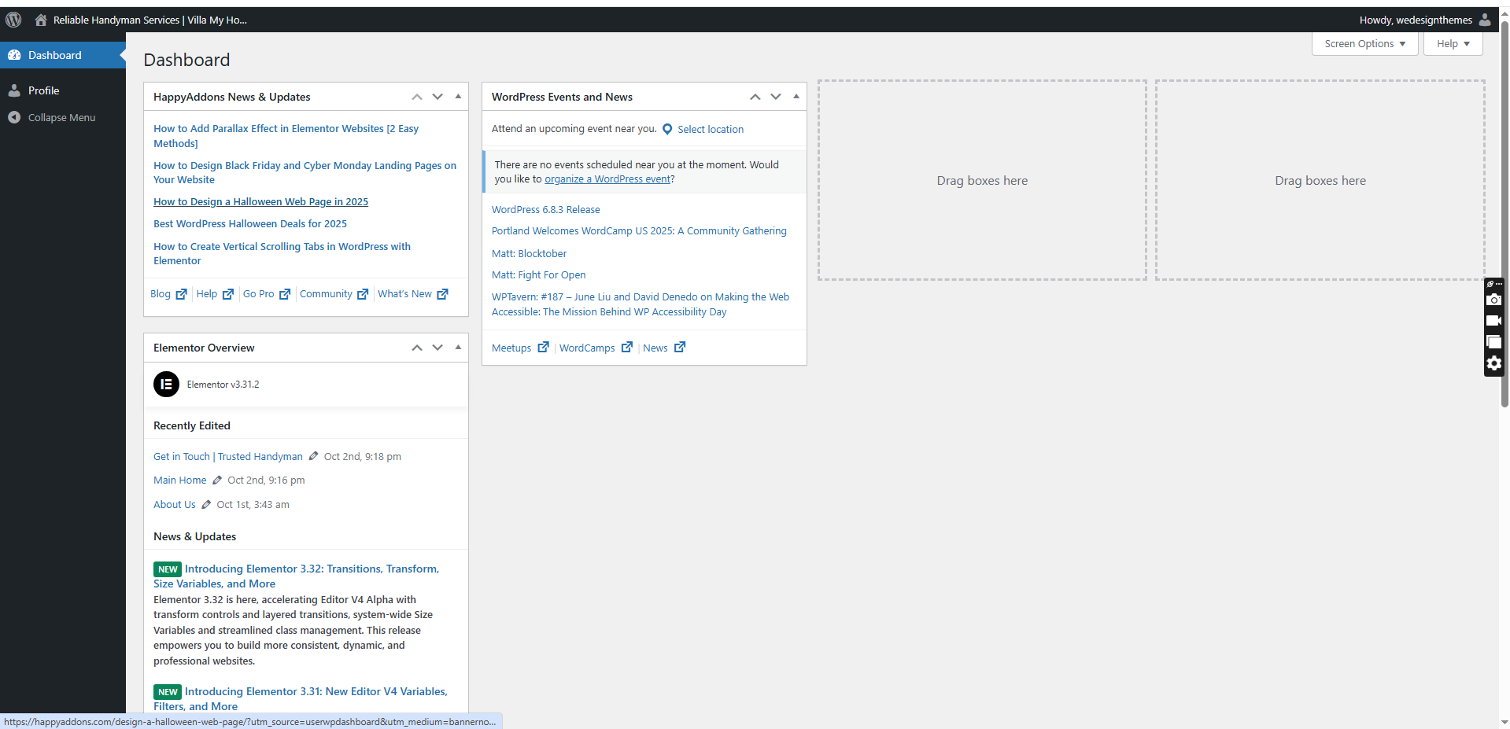Screen dimensions: 1510x729
Task: Expand the Help dropdown tab
Action: coord(1453,44)
